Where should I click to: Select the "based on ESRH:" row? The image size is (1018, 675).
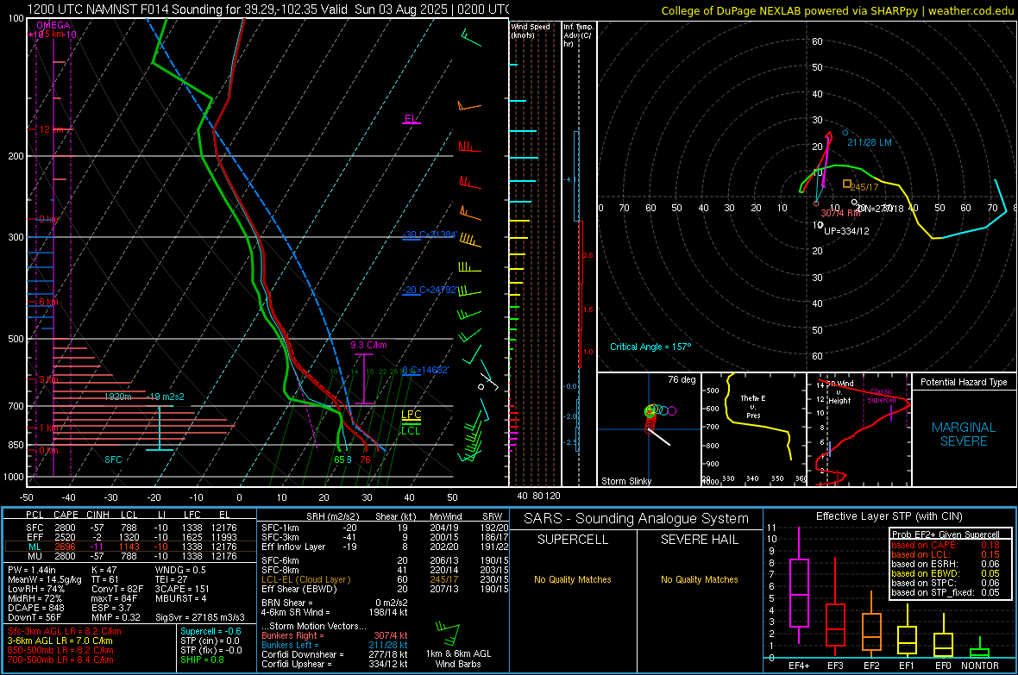[x=946, y=564]
